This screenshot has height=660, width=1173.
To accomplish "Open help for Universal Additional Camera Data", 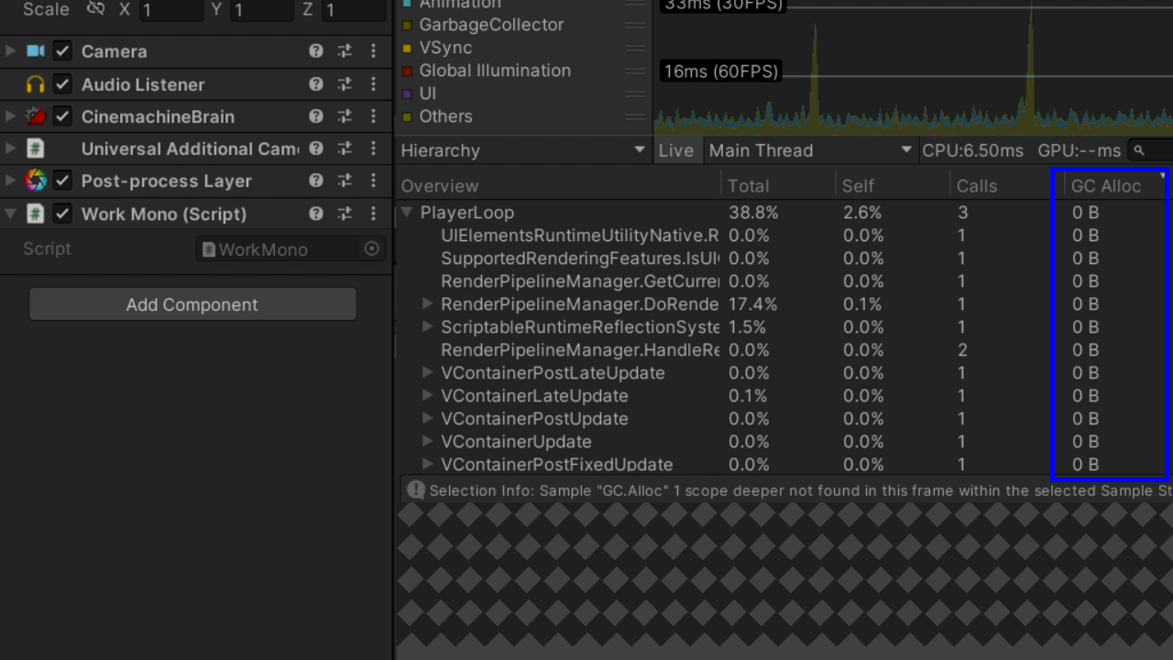I will (x=316, y=148).
